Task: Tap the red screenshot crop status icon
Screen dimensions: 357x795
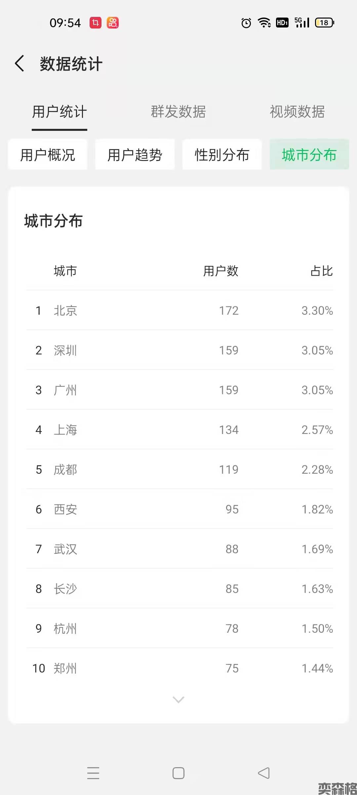Action: (x=96, y=23)
